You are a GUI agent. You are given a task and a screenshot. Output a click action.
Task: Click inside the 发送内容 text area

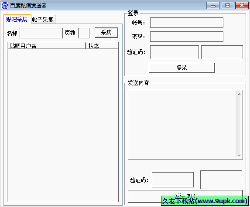(182, 125)
